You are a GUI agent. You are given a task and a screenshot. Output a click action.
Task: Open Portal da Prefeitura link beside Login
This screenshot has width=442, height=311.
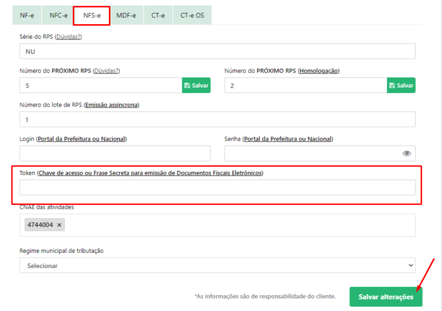(82, 139)
